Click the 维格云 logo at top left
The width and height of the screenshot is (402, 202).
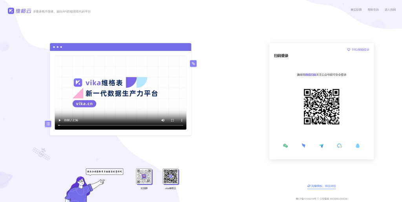[20, 11]
